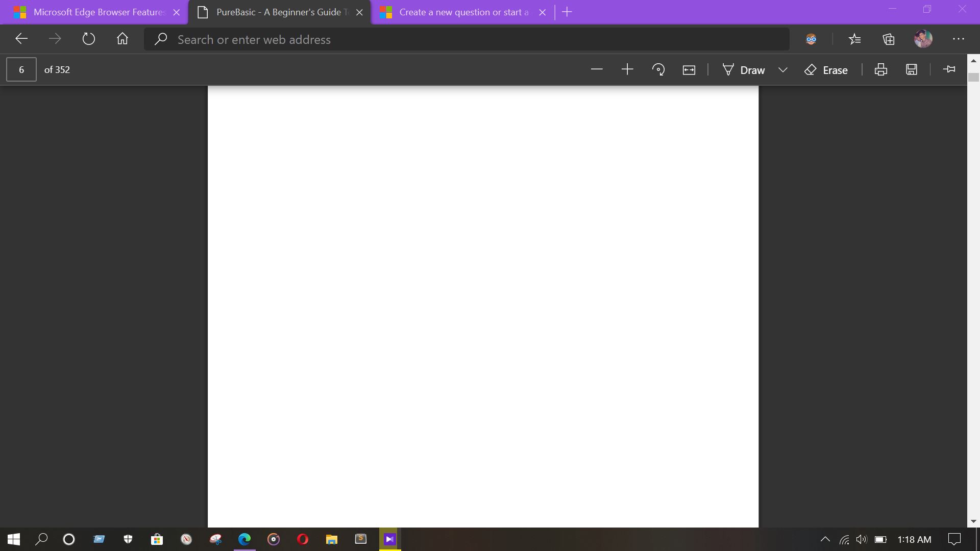Show hidden system tray icons
The image size is (980, 551).
(x=825, y=539)
